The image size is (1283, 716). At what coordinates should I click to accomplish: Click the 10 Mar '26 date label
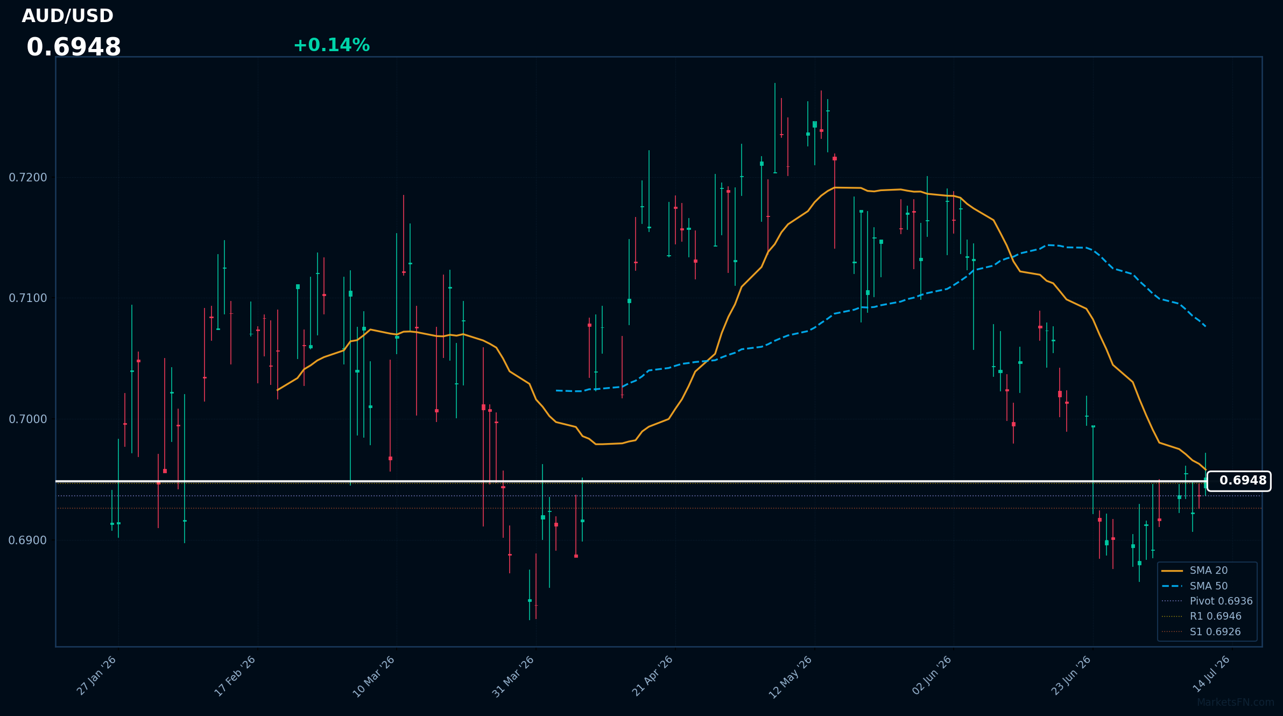click(374, 676)
